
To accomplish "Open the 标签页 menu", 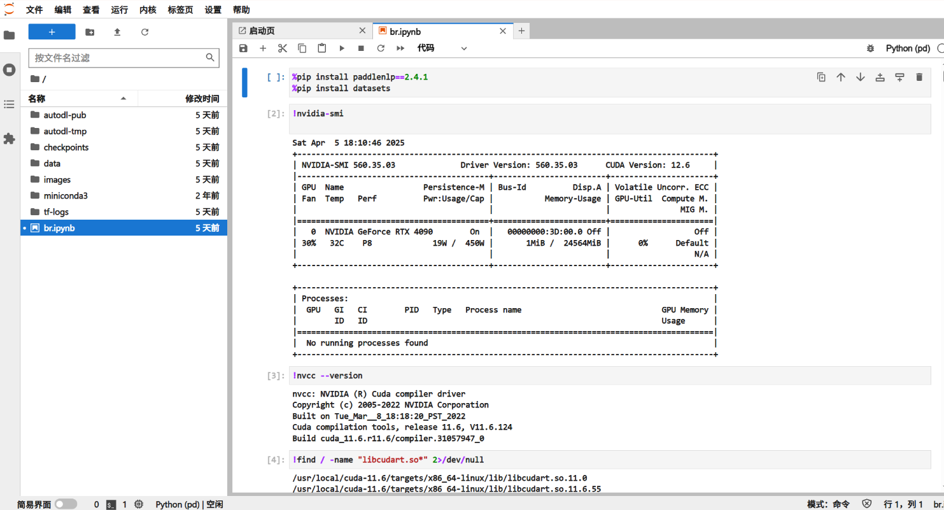I will click(180, 10).
